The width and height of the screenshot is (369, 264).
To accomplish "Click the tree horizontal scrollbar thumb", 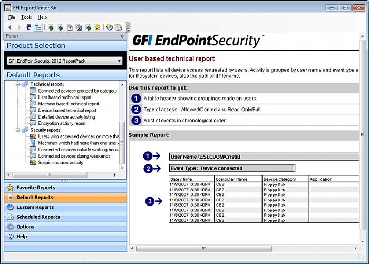I will click(50, 175).
